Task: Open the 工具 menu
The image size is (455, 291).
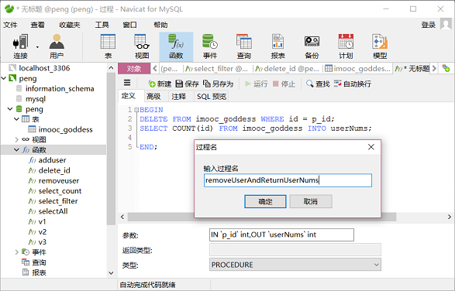Action: [x=102, y=25]
